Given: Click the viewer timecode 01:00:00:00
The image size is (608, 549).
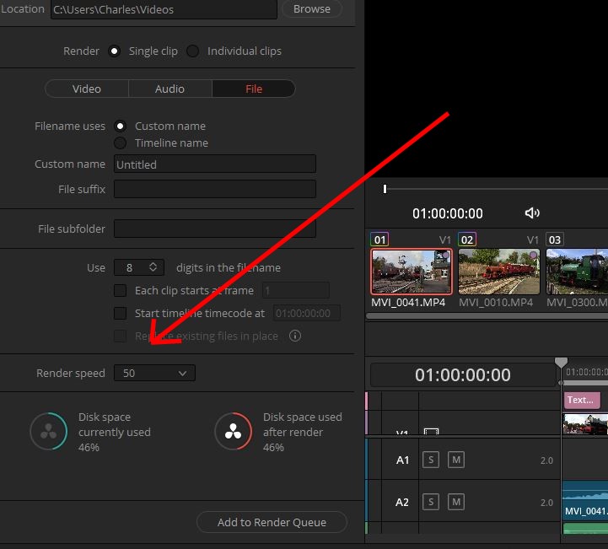Looking at the screenshot, I should point(448,213).
